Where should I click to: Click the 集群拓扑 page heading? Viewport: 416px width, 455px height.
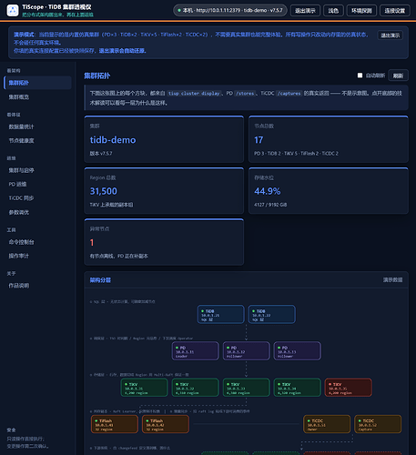click(x=97, y=76)
